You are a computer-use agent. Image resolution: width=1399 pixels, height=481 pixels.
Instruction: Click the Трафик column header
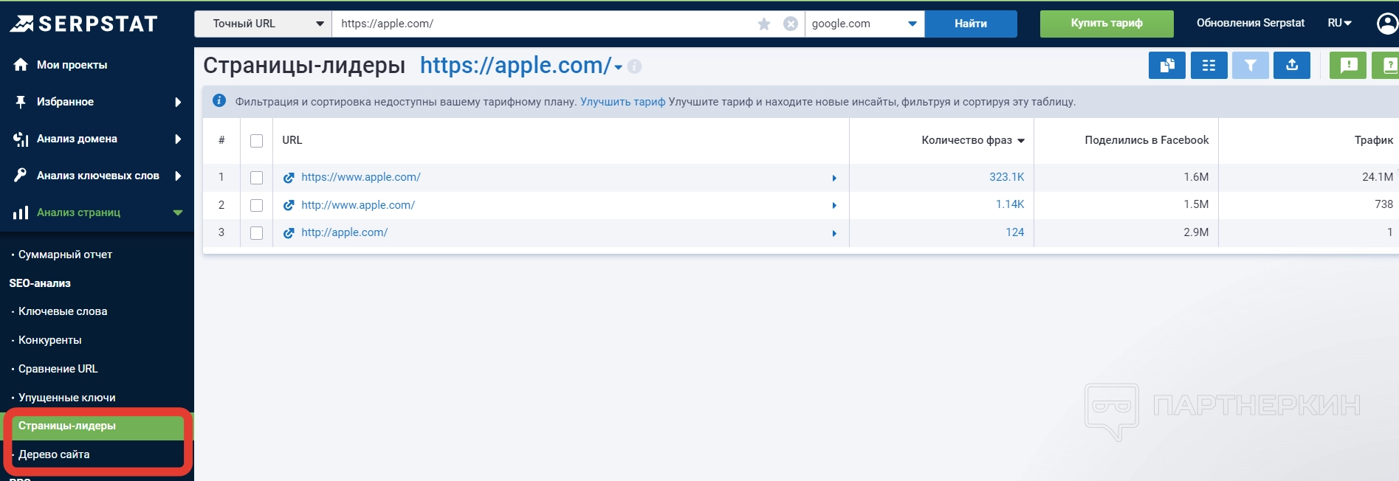(x=1374, y=140)
